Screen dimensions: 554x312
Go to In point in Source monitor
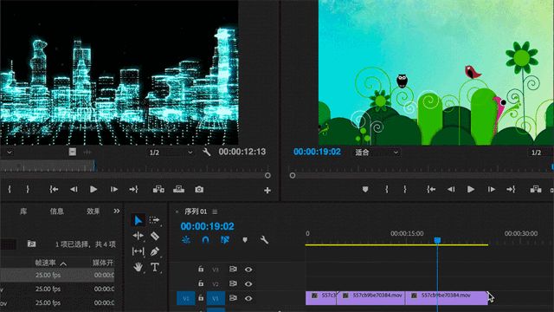54,190
